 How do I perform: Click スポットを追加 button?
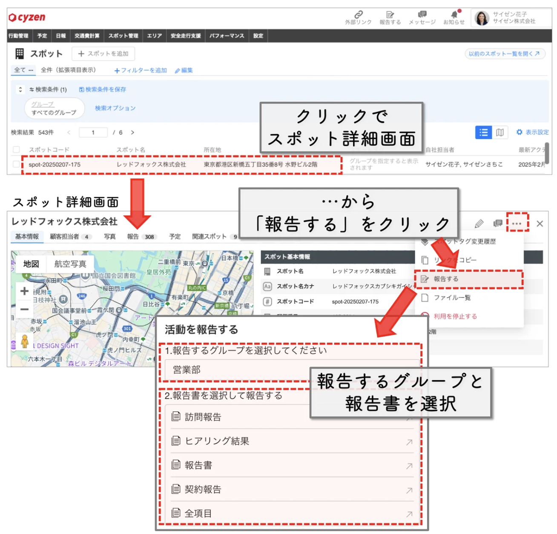[103, 54]
